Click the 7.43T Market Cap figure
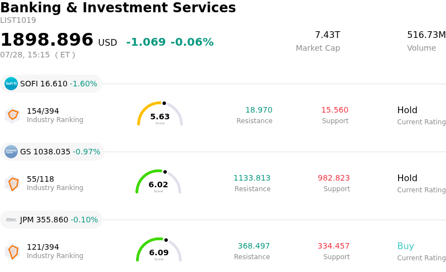 pyautogui.click(x=327, y=35)
